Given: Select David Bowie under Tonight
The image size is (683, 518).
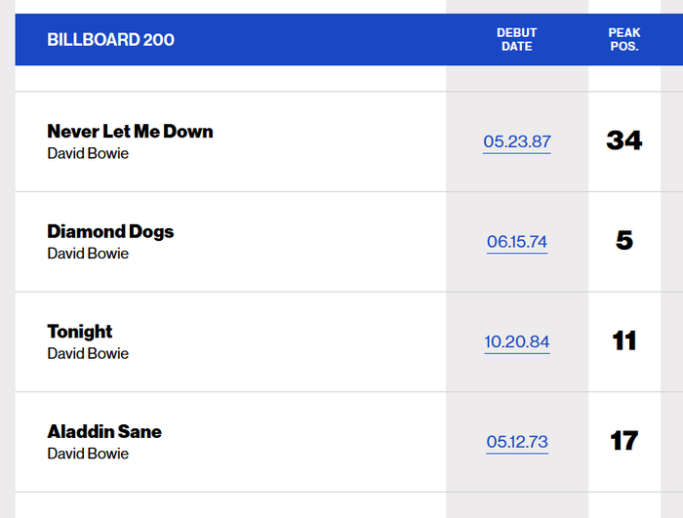Looking at the screenshot, I should coord(88,354).
